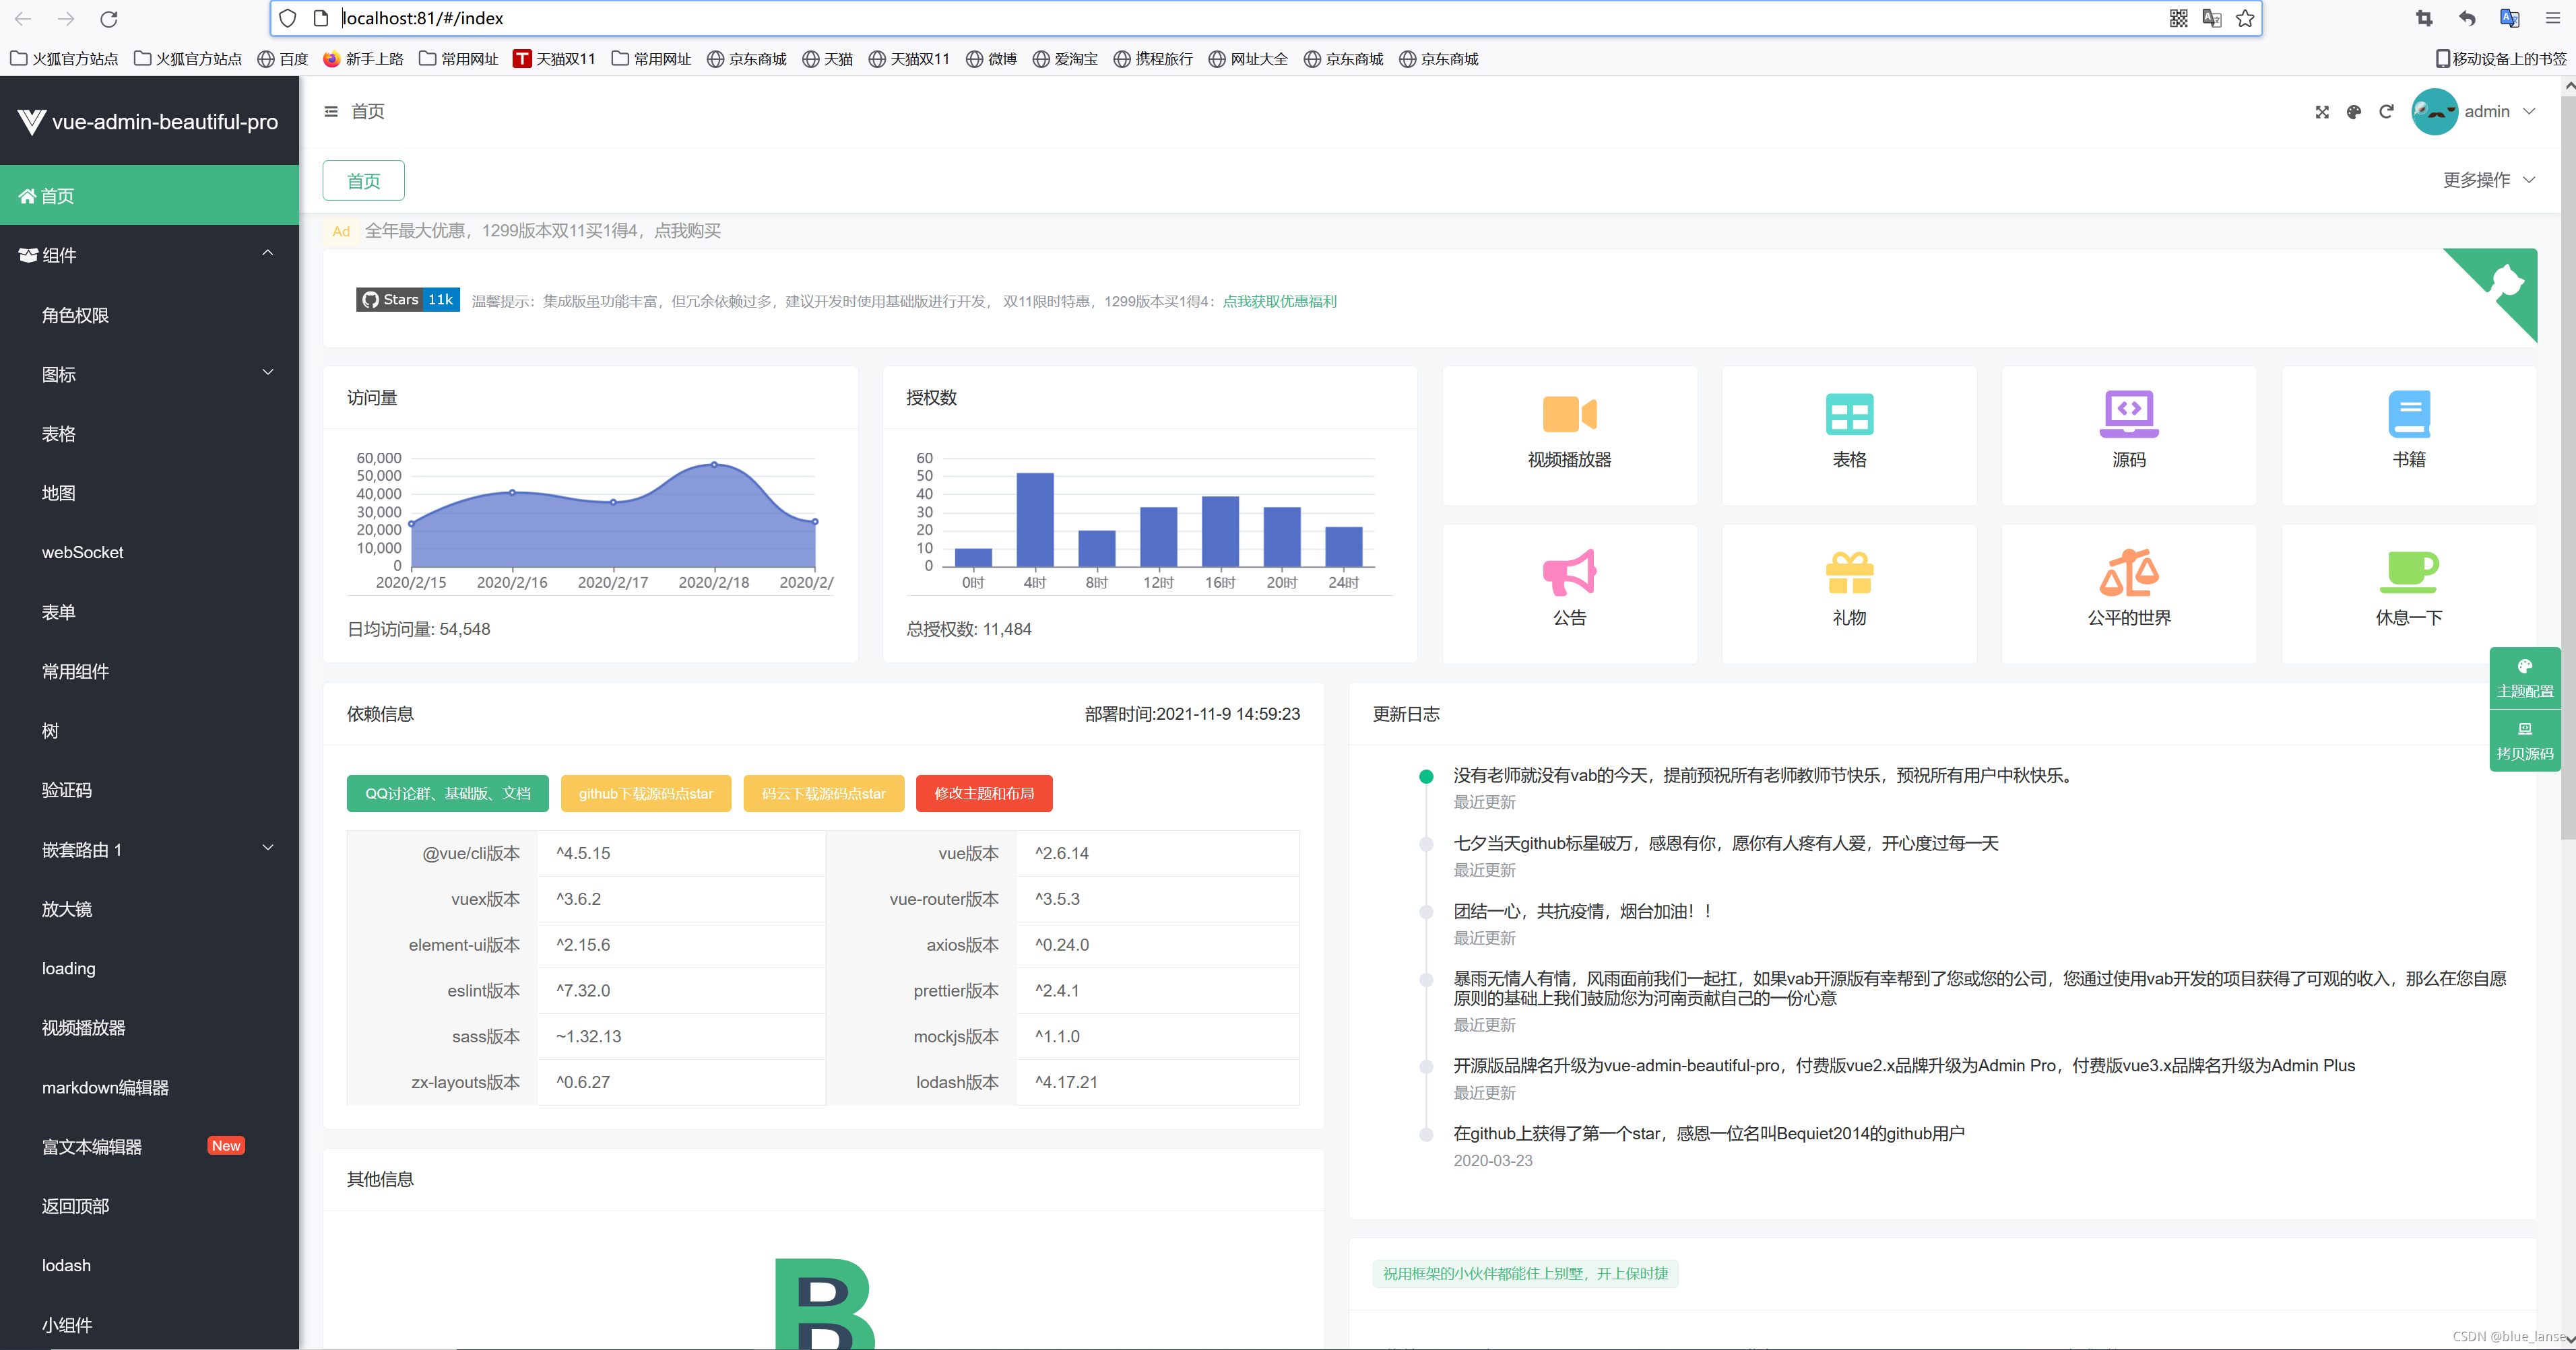Open the admin user dropdown
The image size is (2576, 1350).
click(x=2486, y=112)
